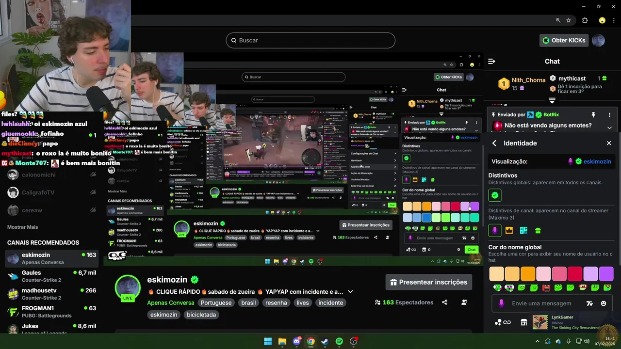Select the bicicletada tag
The image size is (621, 349).
click(x=202, y=315)
